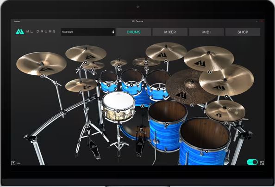The width and height of the screenshot is (275, 187).
Task: Open the kick drum selector marker
Action: click(142, 106)
